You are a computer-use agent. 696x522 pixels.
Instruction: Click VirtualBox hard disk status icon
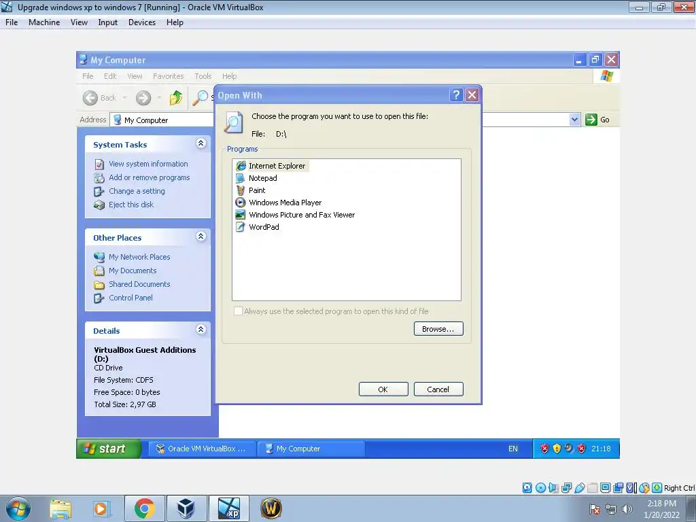pos(527,488)
